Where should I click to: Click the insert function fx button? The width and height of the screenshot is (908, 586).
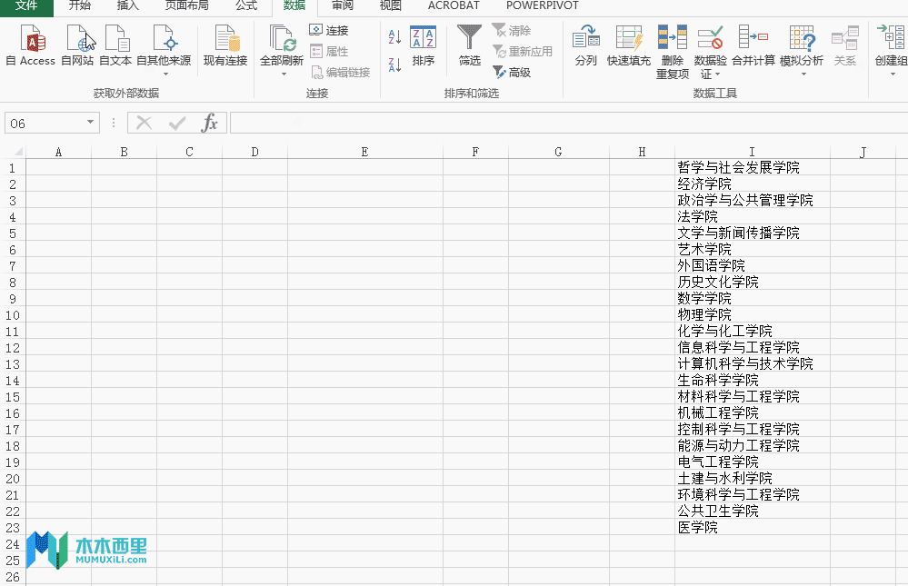[210, 123]
